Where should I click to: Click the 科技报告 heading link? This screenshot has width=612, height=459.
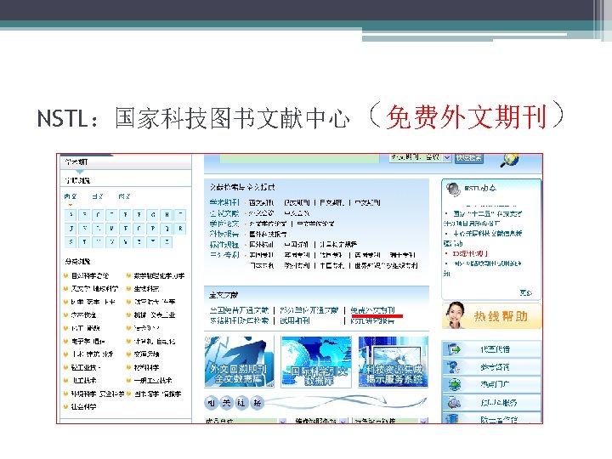coord(224,234)
